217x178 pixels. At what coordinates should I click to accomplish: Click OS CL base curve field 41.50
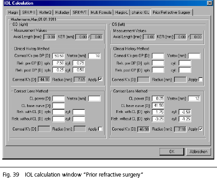pyautogui.click(x=158, y=106)
